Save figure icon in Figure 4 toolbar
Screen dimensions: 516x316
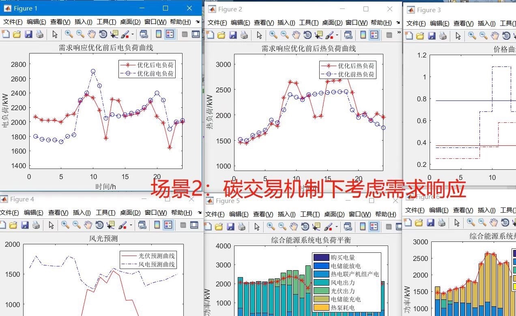pos(25,225)
